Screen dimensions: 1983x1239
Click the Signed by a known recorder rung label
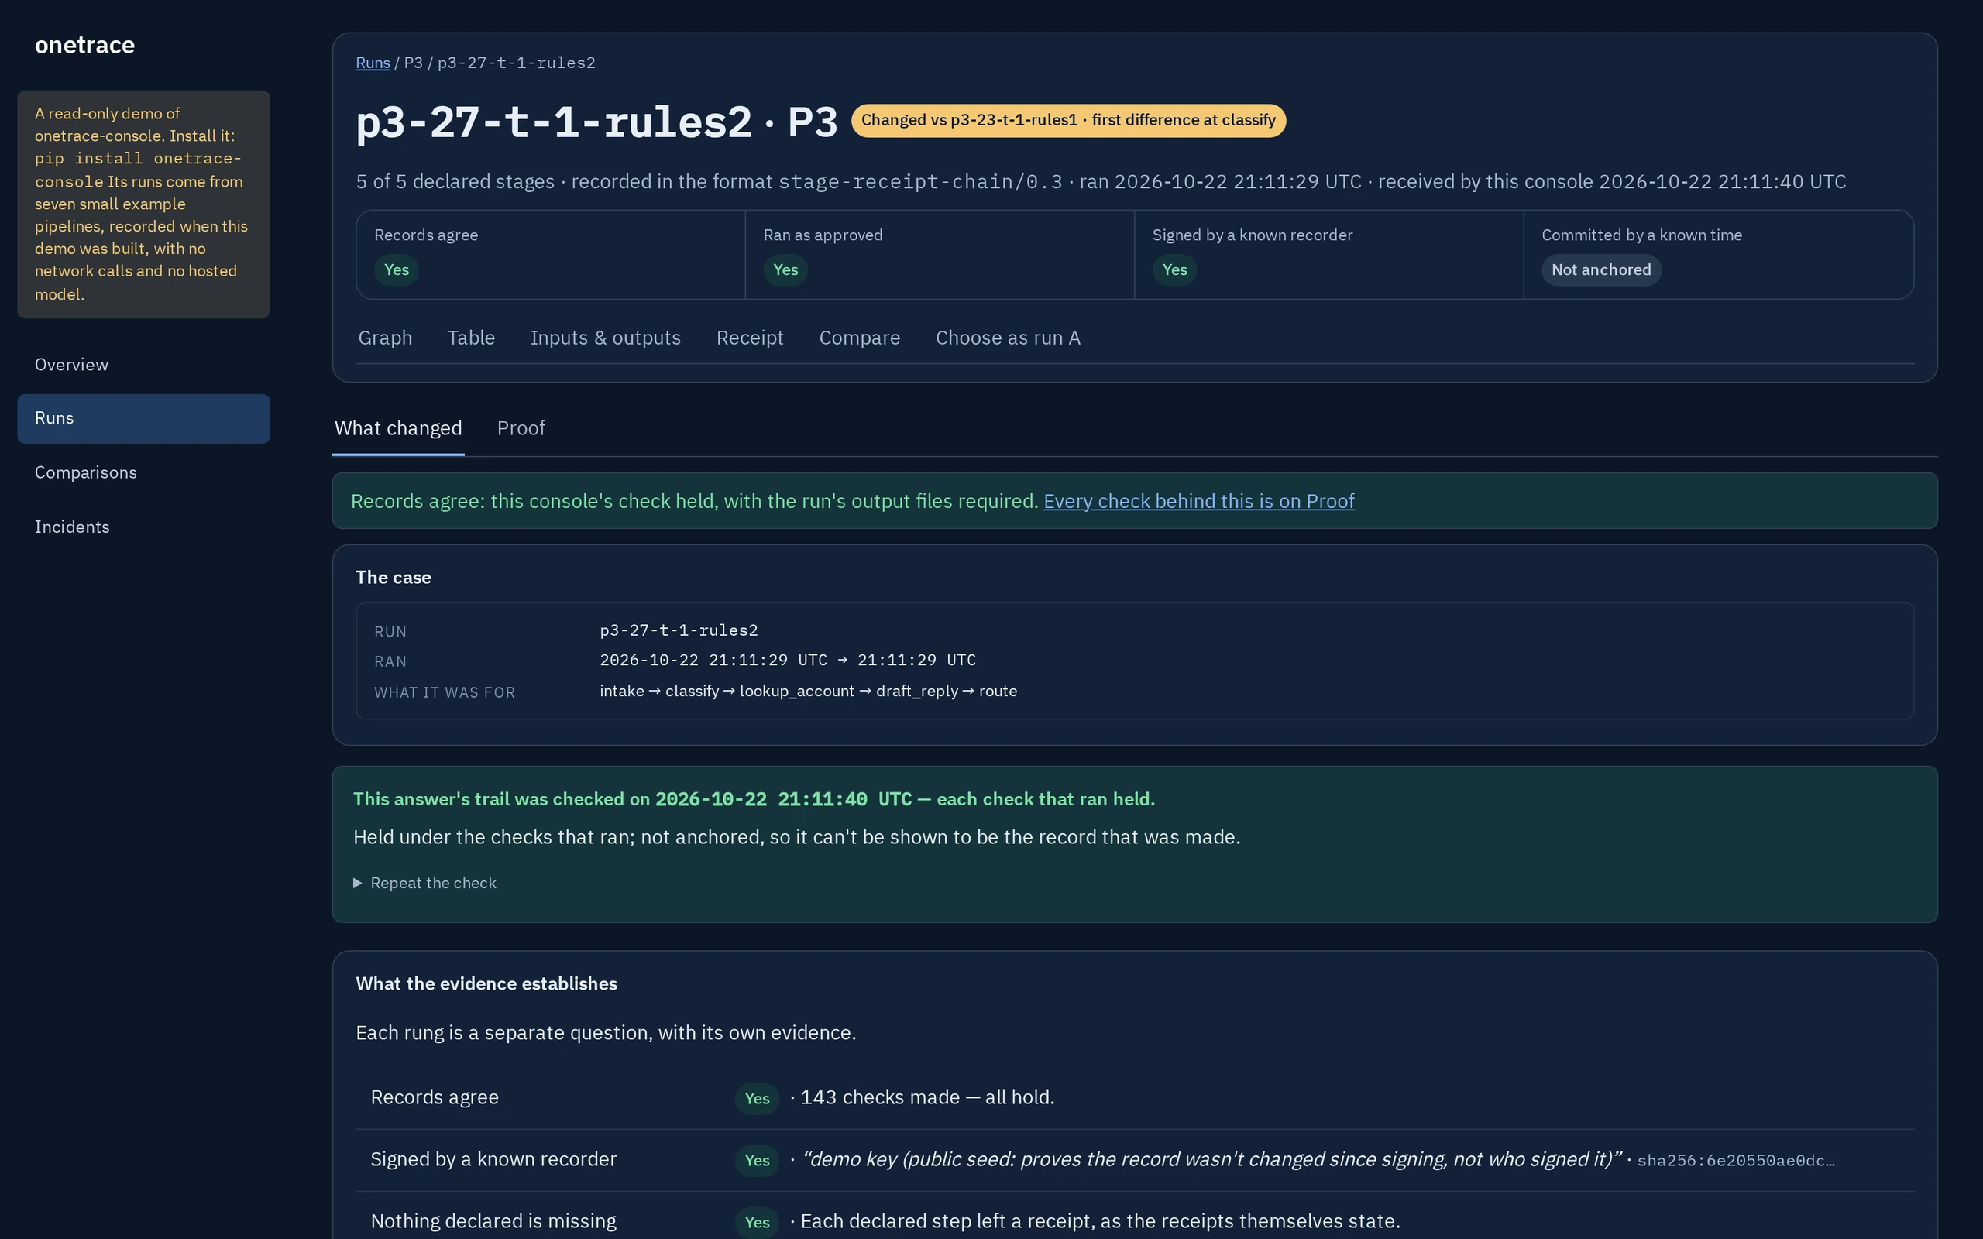point(493,1159)
